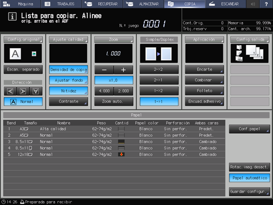Select 2->1 duplex mode

[x=159, y=80]
